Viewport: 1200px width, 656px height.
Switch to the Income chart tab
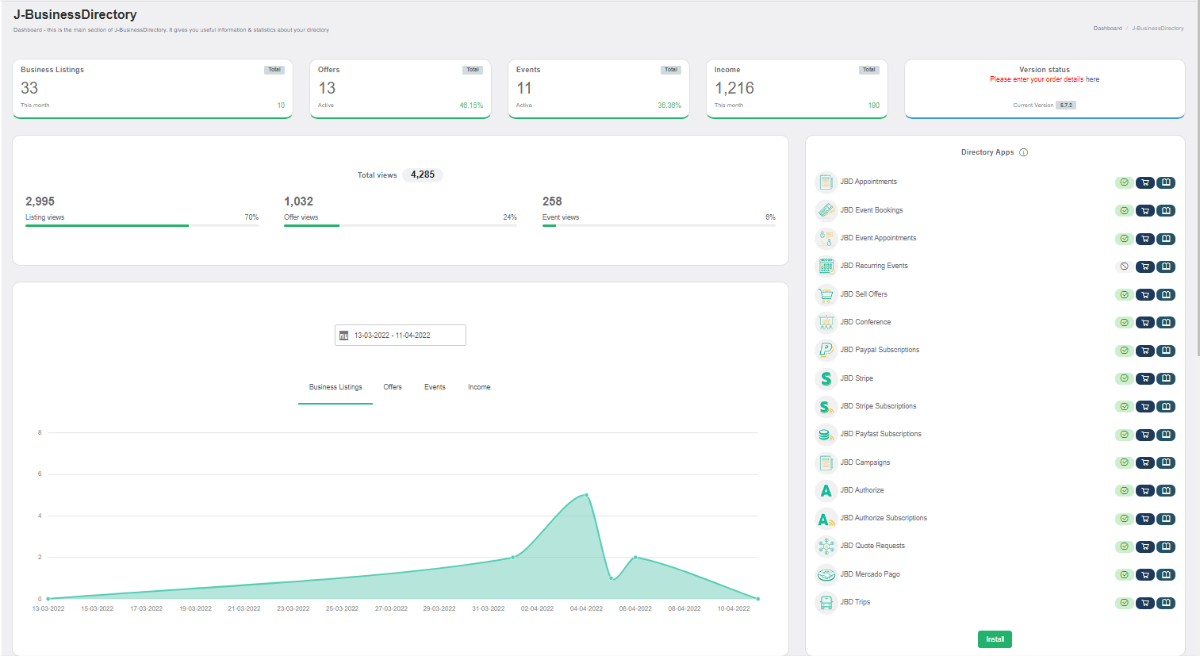(x=479, y=387)
